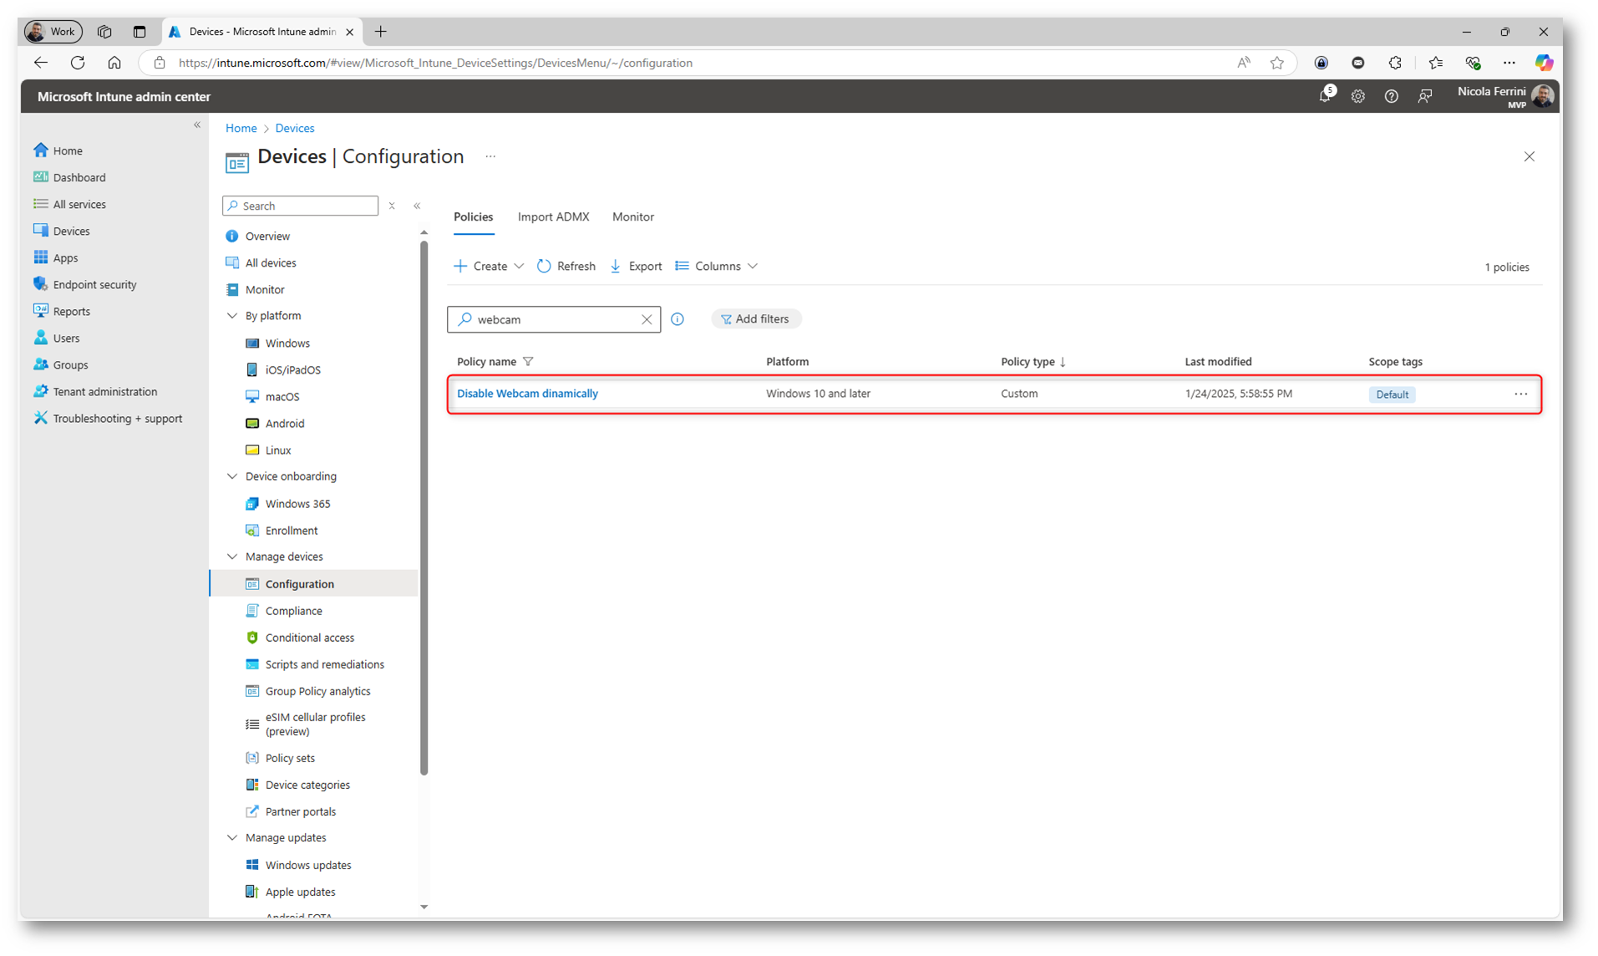Clear the webcam search text

[647, 319]
